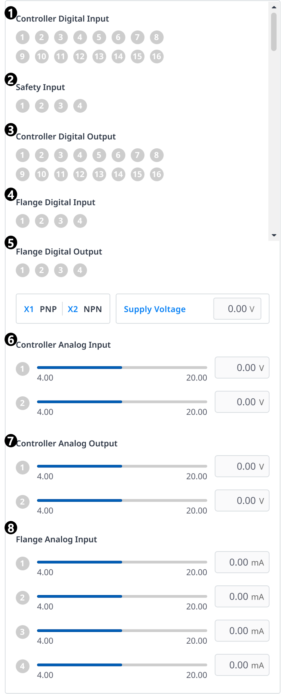Select Safety Input indicator 3
The width and height of the screenshot is (281, 694).
(61, 106)
